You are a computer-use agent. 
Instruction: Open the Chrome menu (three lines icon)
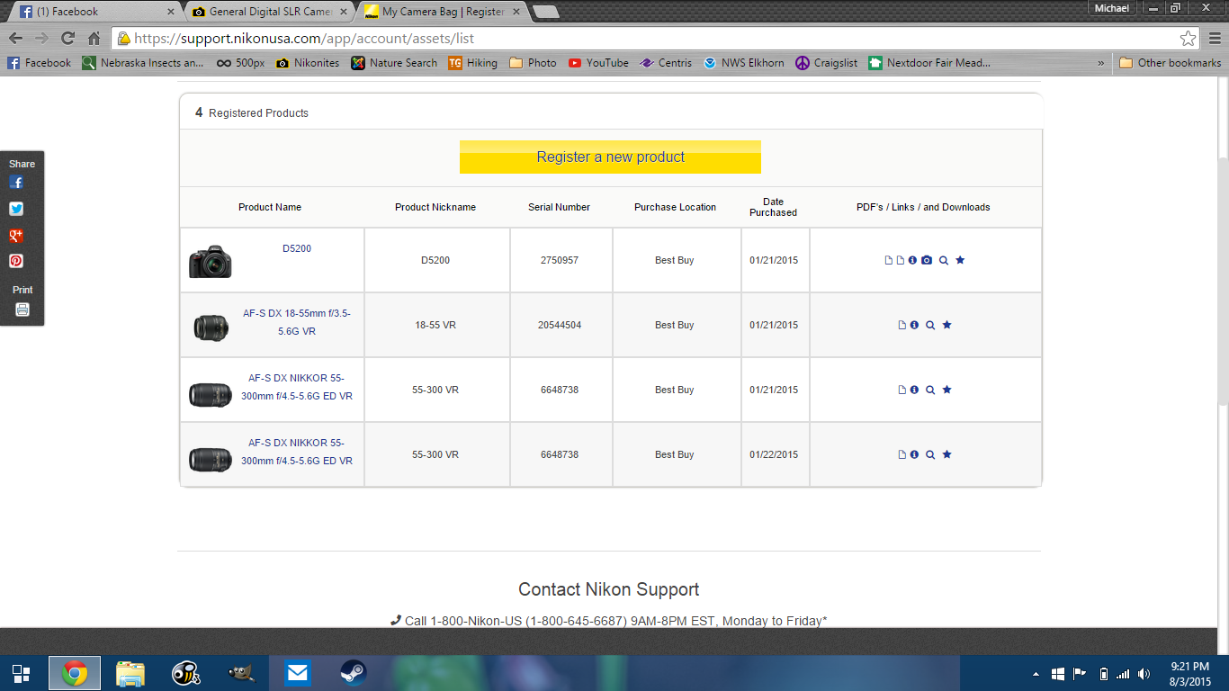(1215, 39)
